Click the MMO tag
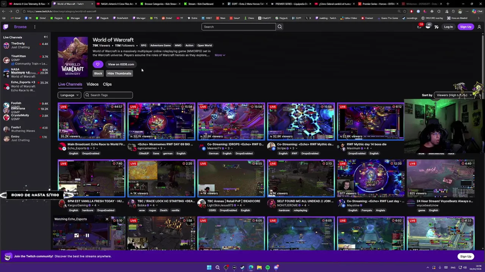This screenshot has height=272, width=485. [178, 45]
